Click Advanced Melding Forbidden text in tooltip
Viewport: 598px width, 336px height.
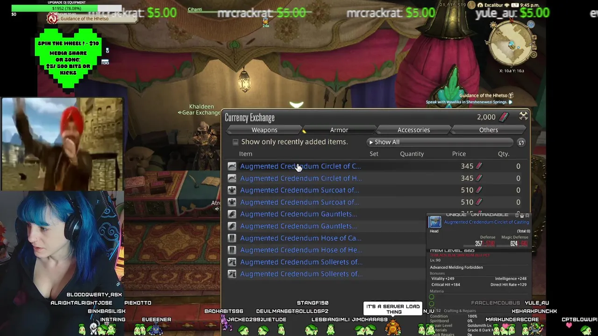pos(456,267)
